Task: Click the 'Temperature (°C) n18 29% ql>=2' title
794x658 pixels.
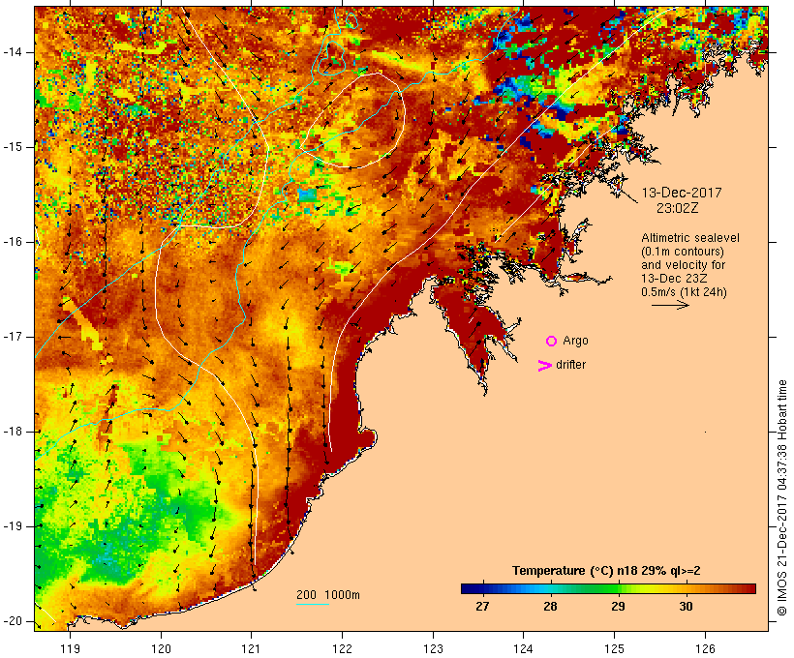Action: coord(606,571)
